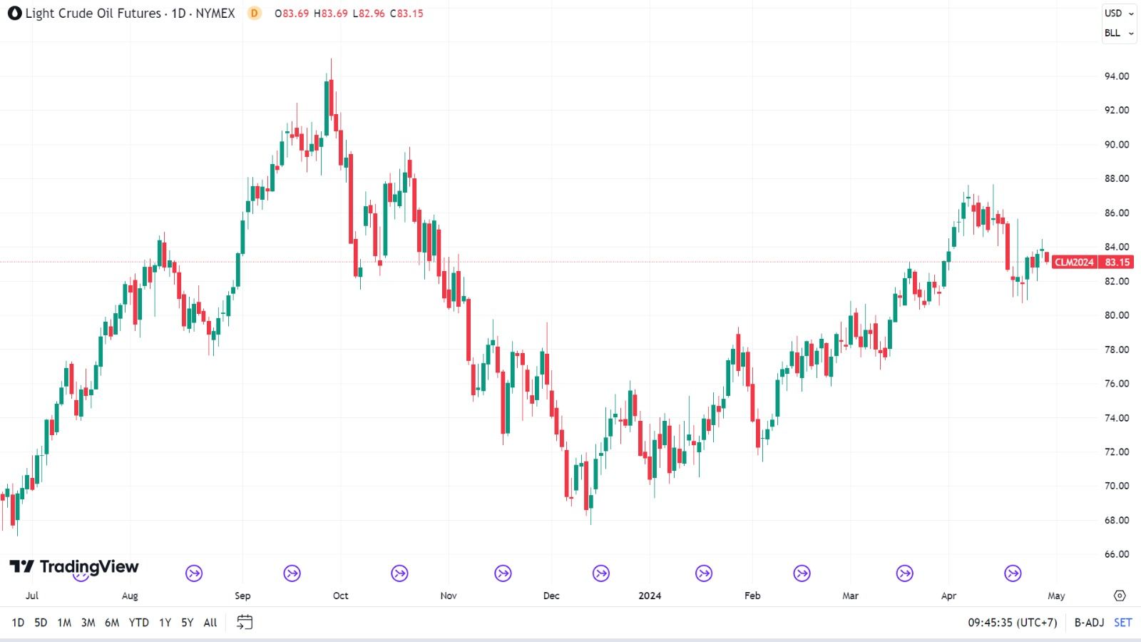
Task: Click the Apr label on the time axis
Action: [x=948, y=596]
